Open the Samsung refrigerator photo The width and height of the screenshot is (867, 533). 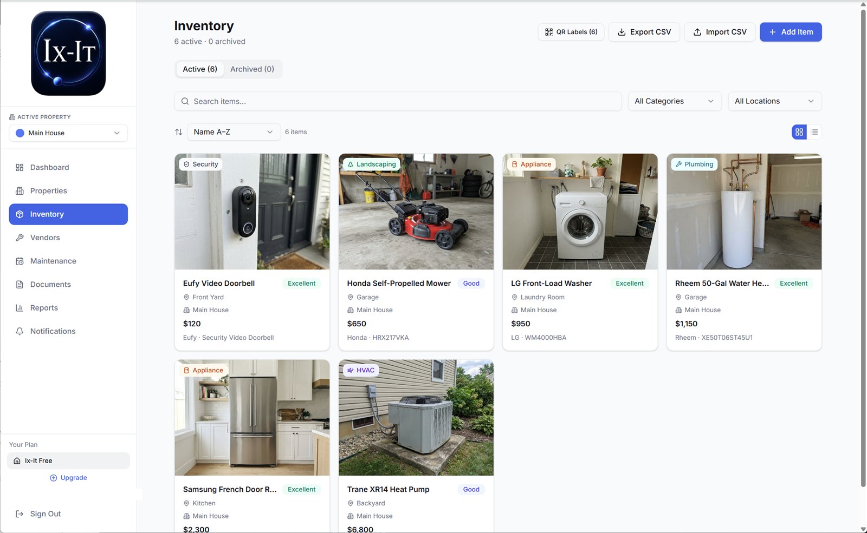[x=252, y=418]
